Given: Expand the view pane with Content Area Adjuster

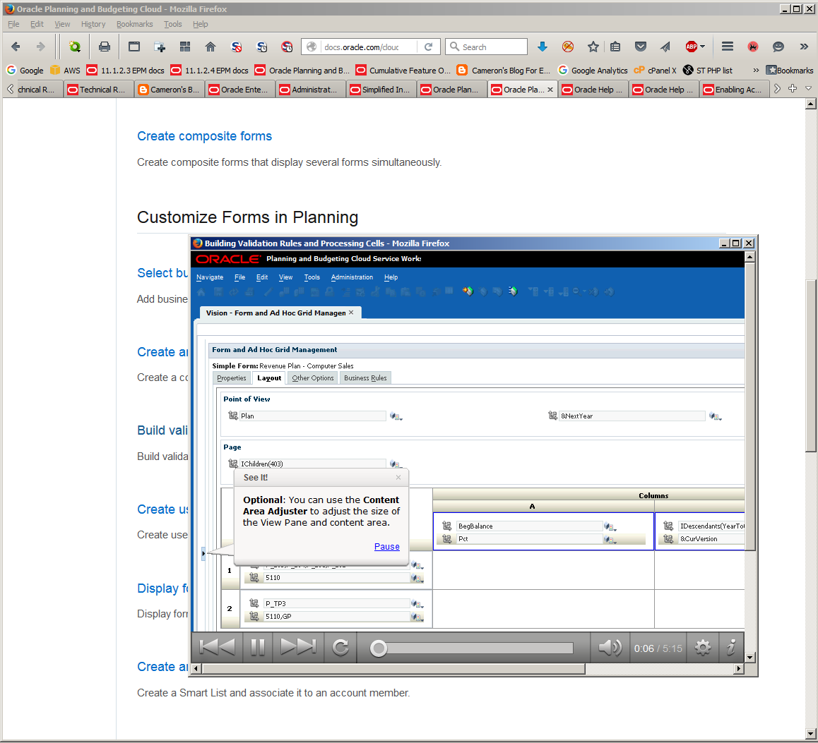Looking at the screenshot, I should click(203, 552).
